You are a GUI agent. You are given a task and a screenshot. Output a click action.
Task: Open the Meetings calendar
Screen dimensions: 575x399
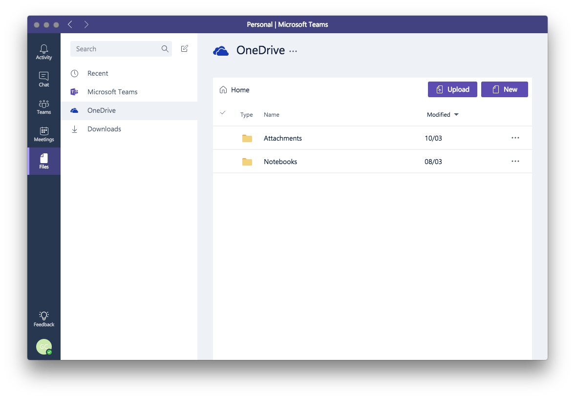[43, 134]
